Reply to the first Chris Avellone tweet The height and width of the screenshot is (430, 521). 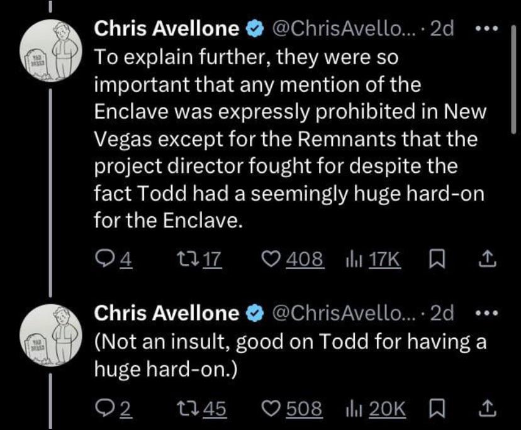(x=113, y=260)
